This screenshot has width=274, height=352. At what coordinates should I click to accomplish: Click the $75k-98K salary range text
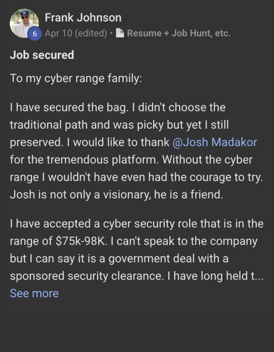81,241
